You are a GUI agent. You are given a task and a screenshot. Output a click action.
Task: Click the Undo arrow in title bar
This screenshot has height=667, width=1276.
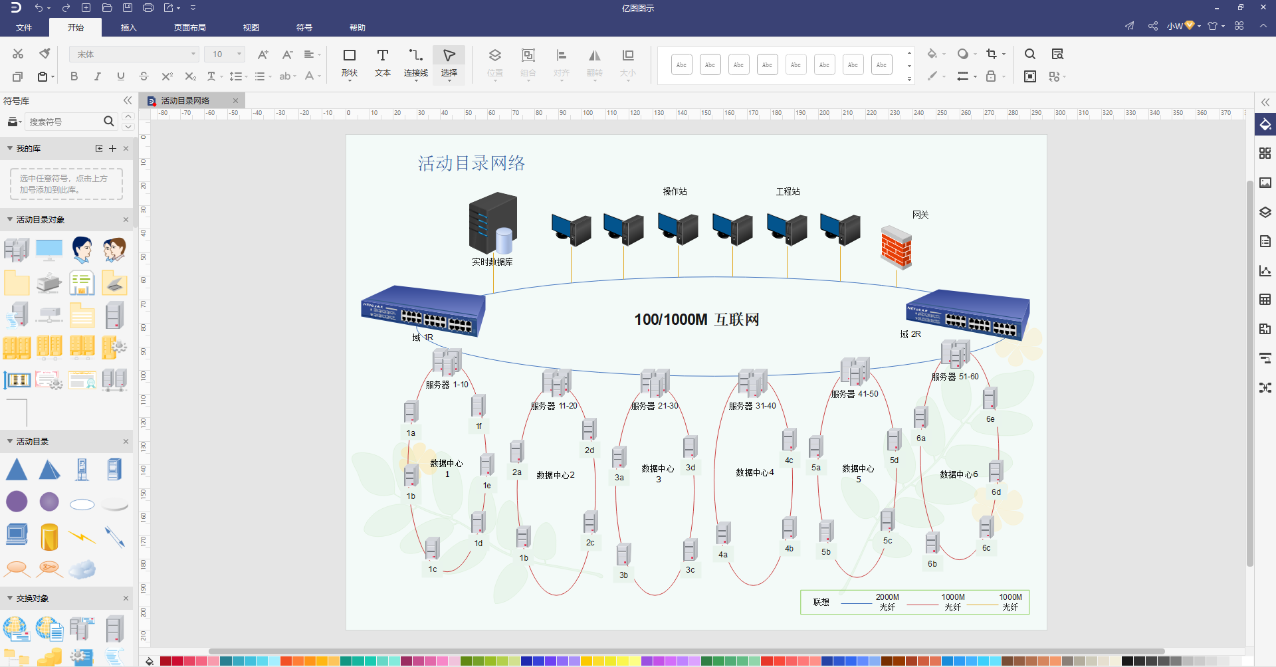point(39,8)
